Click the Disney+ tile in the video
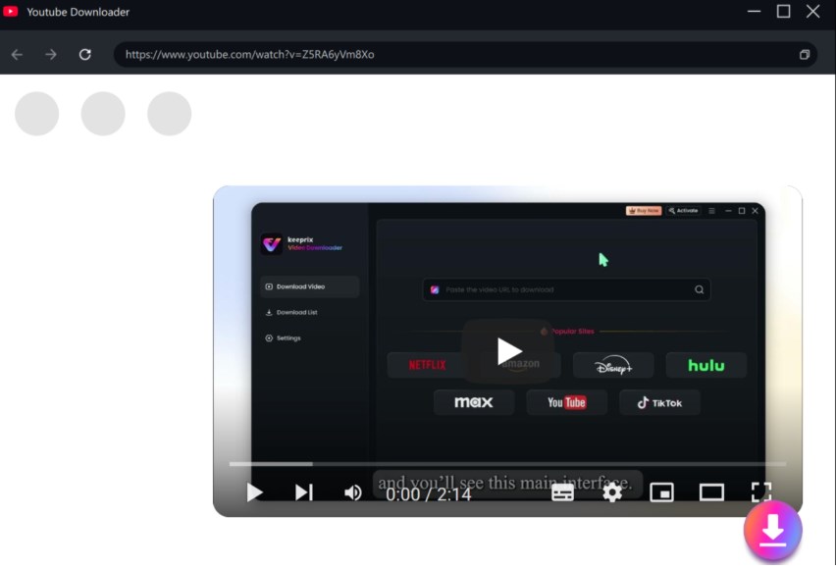This screenshot has height=569, width=836. click(x=613, y=365)
